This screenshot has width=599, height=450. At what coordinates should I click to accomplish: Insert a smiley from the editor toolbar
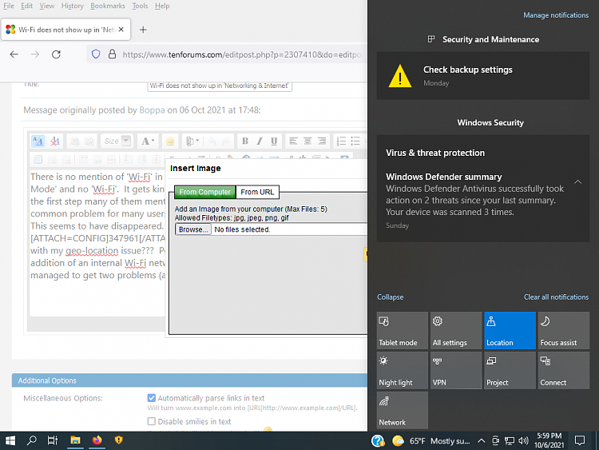point(170,141)
